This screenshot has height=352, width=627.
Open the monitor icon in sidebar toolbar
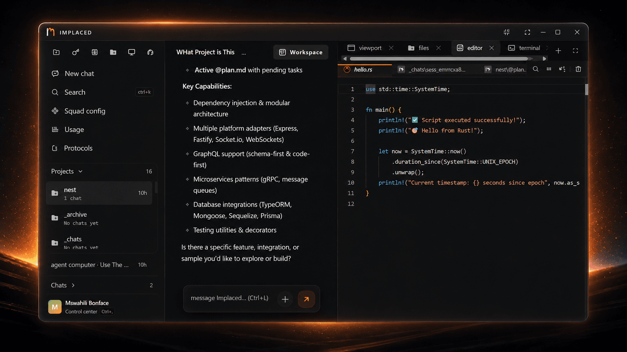pos(132,52)
